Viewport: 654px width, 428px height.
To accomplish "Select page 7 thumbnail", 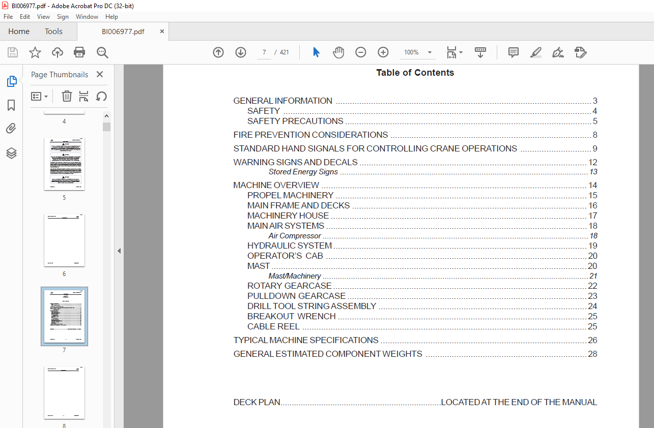I will [64, 316].
